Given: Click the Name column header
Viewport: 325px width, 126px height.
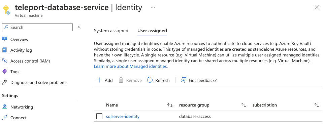Looking at the screenshot, I should [x=112, y=105].
